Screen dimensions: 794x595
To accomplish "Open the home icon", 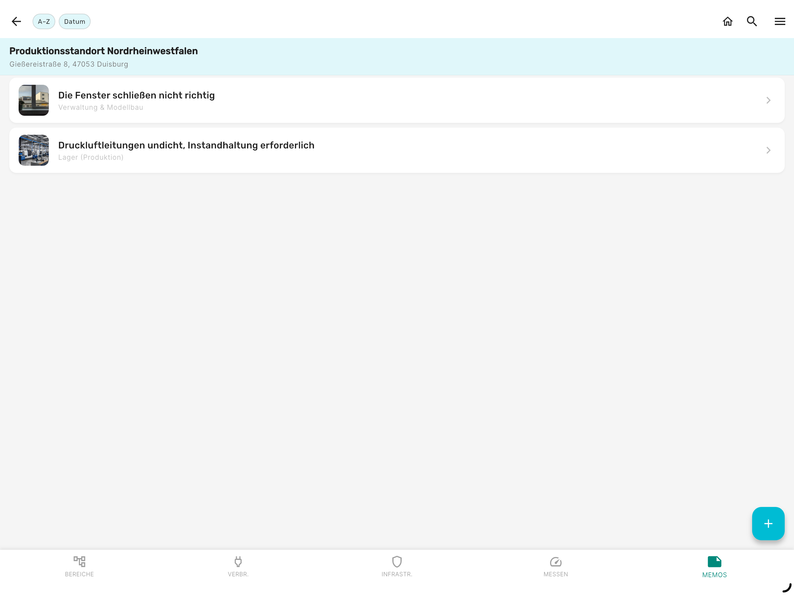I will pyautogui.click(x=728, y=21).
